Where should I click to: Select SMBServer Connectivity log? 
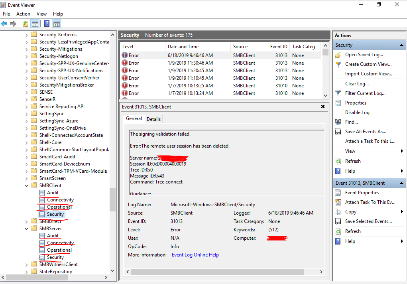click(60, 243)
